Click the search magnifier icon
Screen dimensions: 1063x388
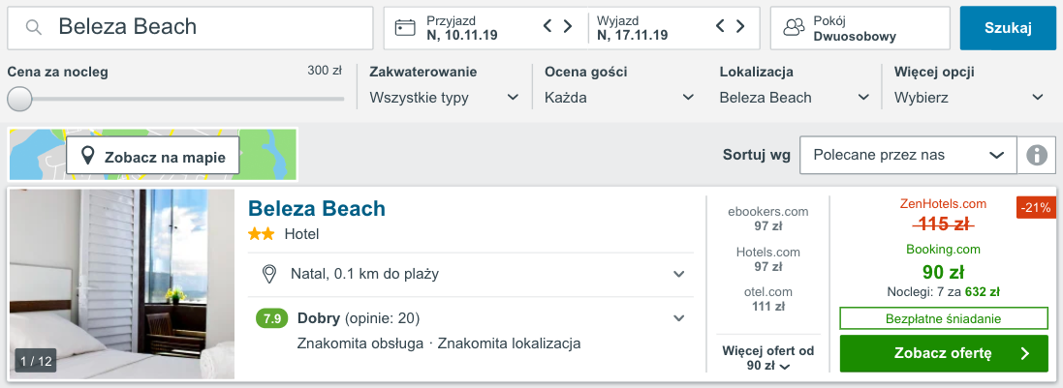34,28
